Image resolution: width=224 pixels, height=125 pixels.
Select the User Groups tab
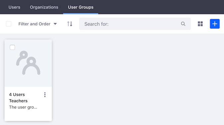point(80,7)
